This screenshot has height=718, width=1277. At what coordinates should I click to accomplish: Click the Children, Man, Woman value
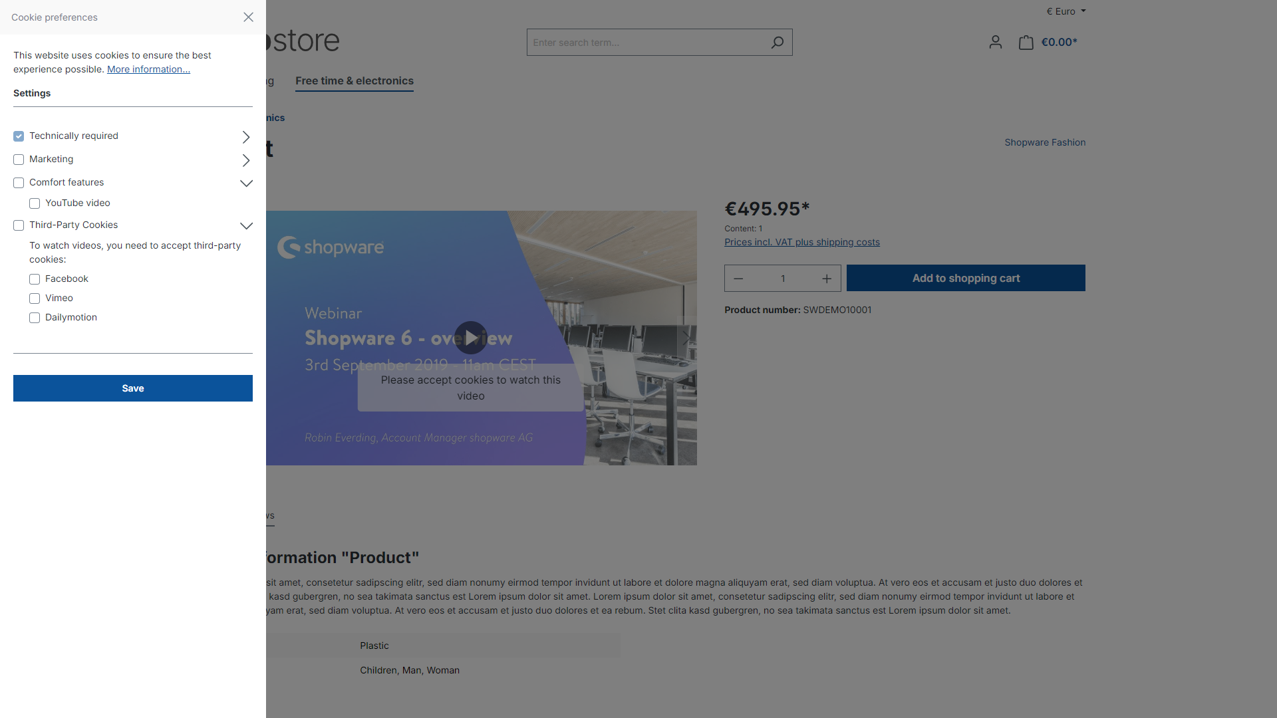click(x=410, y=670)
